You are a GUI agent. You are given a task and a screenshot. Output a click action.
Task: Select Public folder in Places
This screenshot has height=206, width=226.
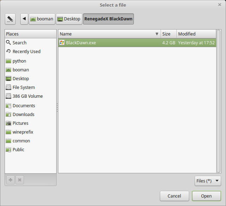tap(31, 150)
